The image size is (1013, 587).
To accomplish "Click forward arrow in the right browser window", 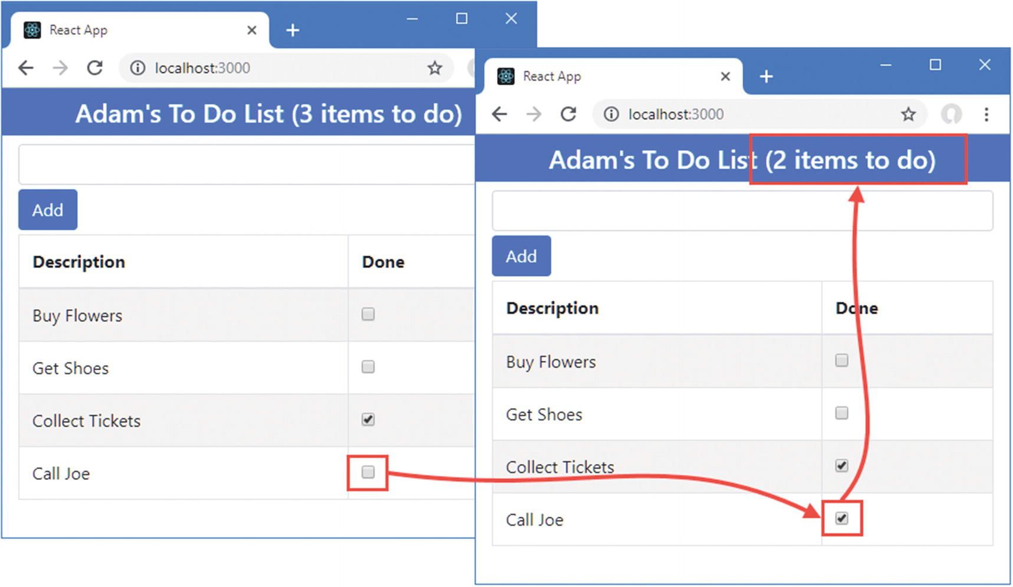I will (534, 114).
